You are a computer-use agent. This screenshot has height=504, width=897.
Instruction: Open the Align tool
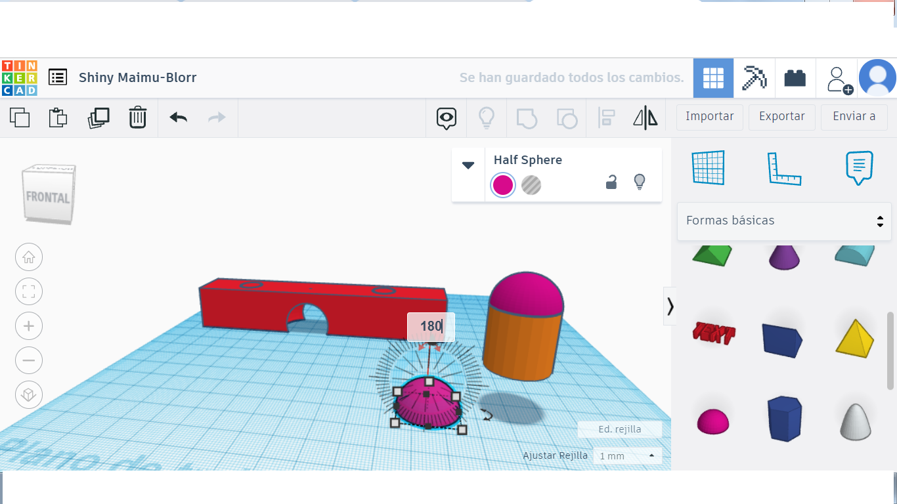pos(606,118)
